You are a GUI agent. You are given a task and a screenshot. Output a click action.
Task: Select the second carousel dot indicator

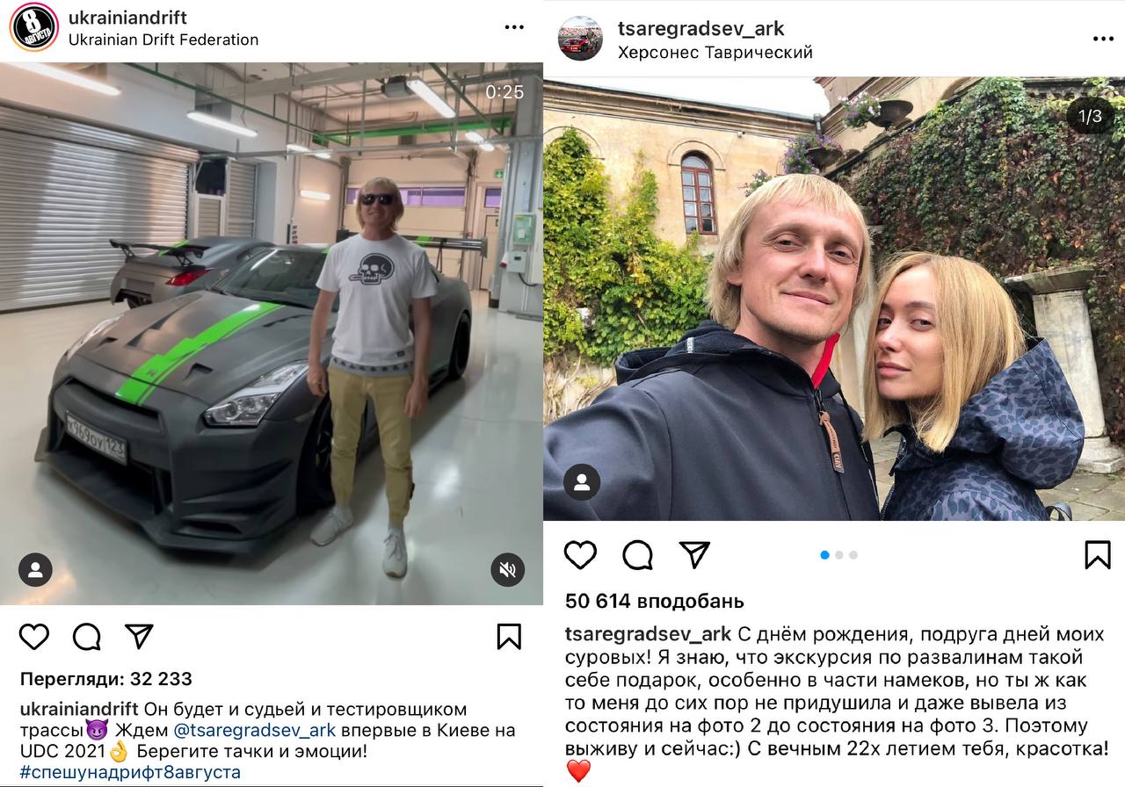839,555
